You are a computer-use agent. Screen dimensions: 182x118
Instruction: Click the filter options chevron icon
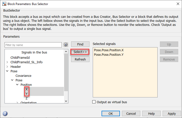[66, 45]
